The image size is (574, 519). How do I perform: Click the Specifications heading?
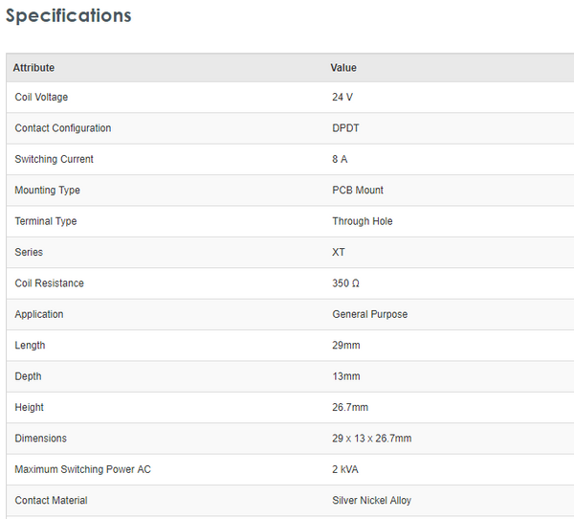click(x=69, y=16)
